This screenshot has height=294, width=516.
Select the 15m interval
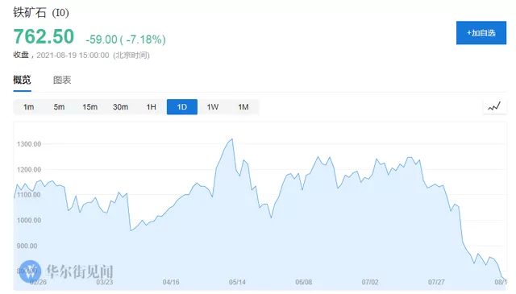(89, 107)
